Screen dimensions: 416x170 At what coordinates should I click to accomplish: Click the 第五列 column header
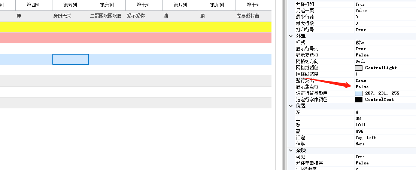click(70, 5)
